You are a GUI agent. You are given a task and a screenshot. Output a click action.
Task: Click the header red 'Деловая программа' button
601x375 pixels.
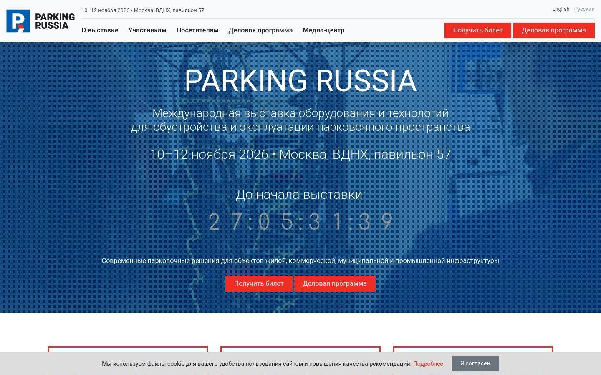coord(554,30)
